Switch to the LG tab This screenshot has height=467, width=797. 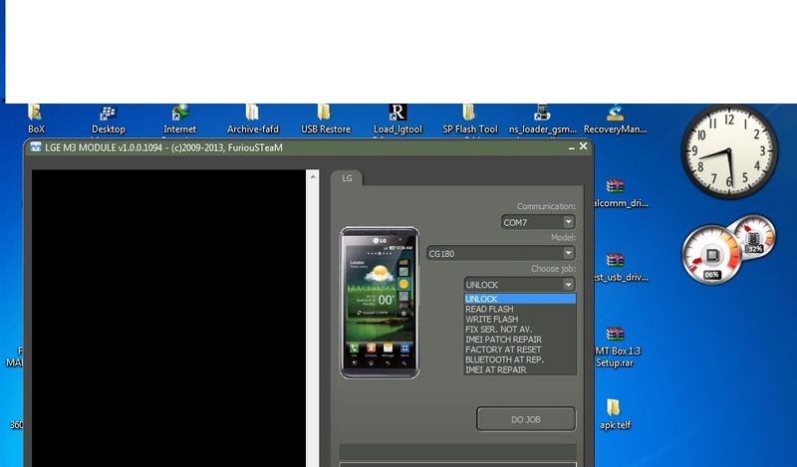(347, 178)
